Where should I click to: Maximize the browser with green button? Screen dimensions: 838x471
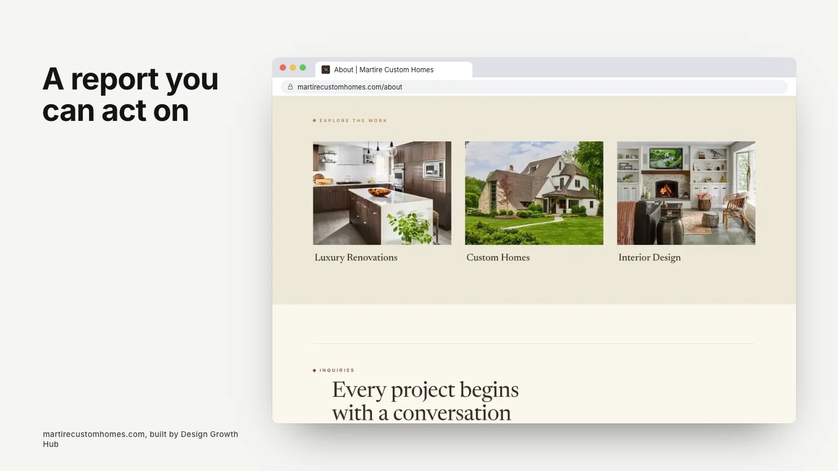click(303, 68)
